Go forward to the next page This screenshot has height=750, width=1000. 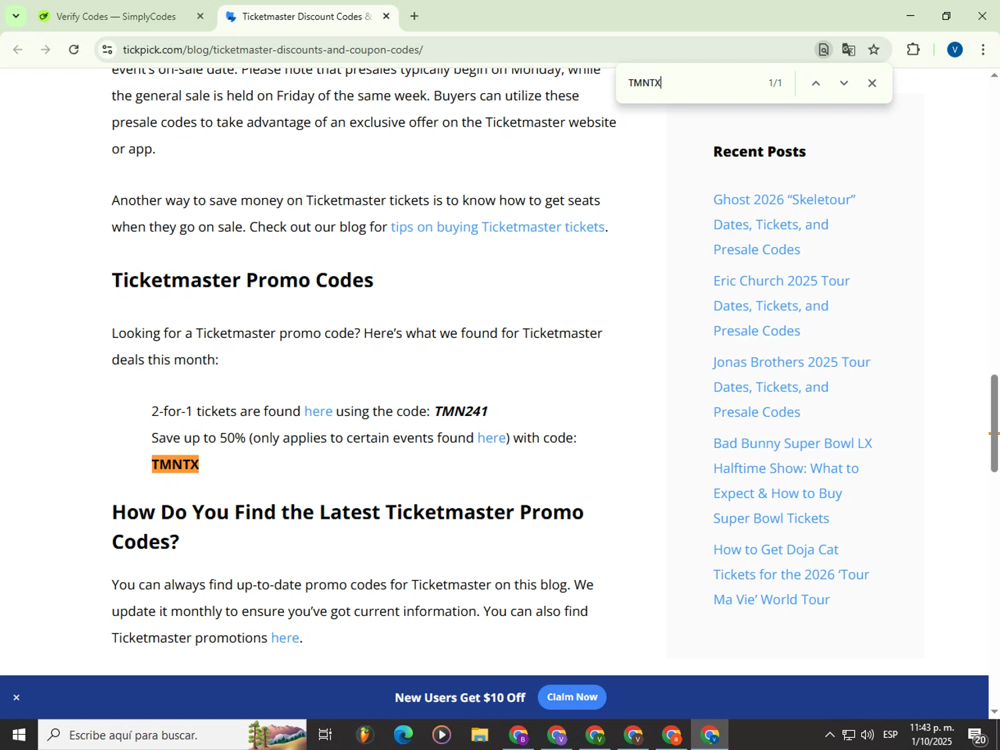point(45,49)
